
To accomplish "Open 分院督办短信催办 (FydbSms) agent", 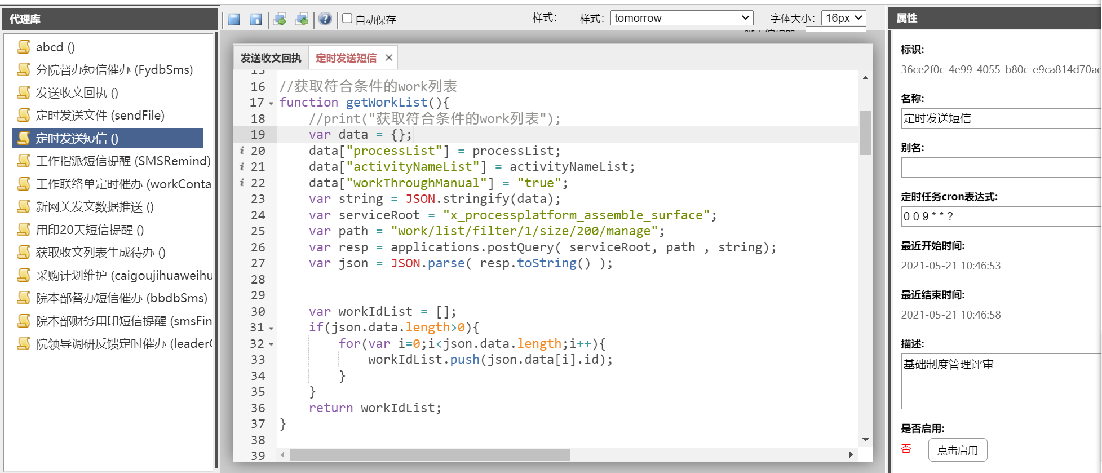I will click(x=114, y=70).
